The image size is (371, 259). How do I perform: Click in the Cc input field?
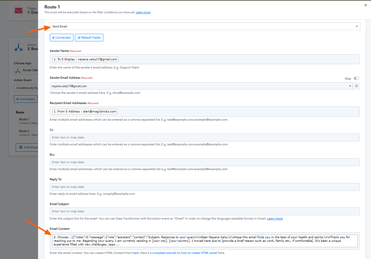pos(205,137)
